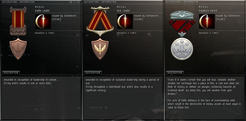Click the Battle Leader bronze shield medal

tap(18, 49)
